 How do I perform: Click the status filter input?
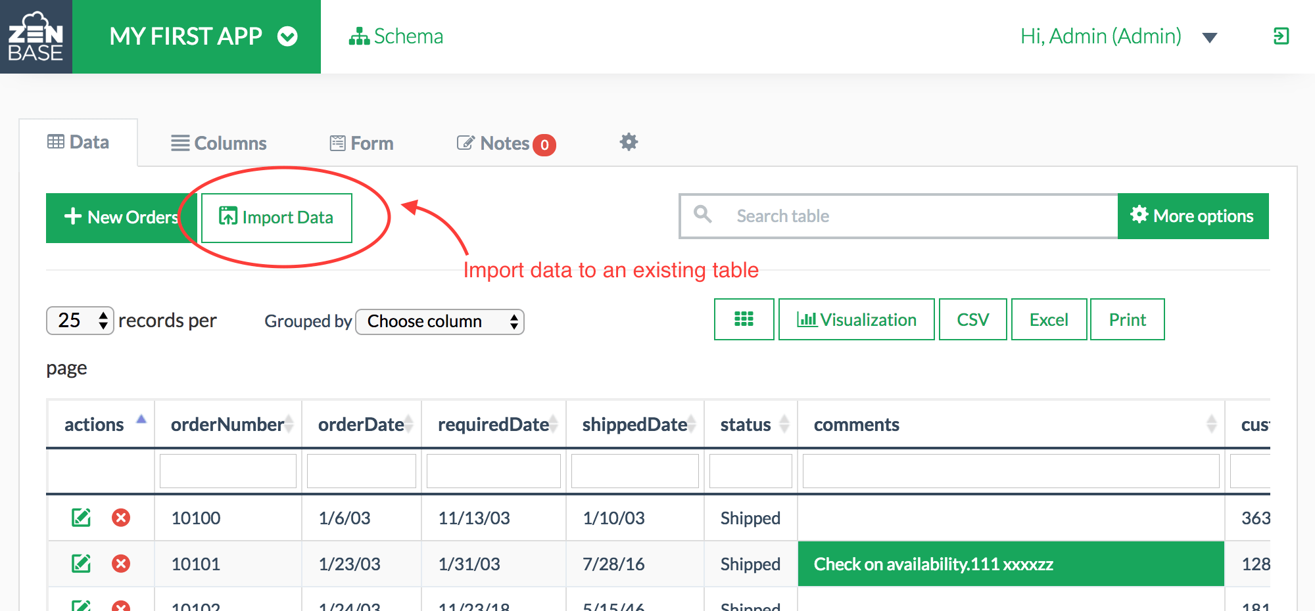coord(751,471)
